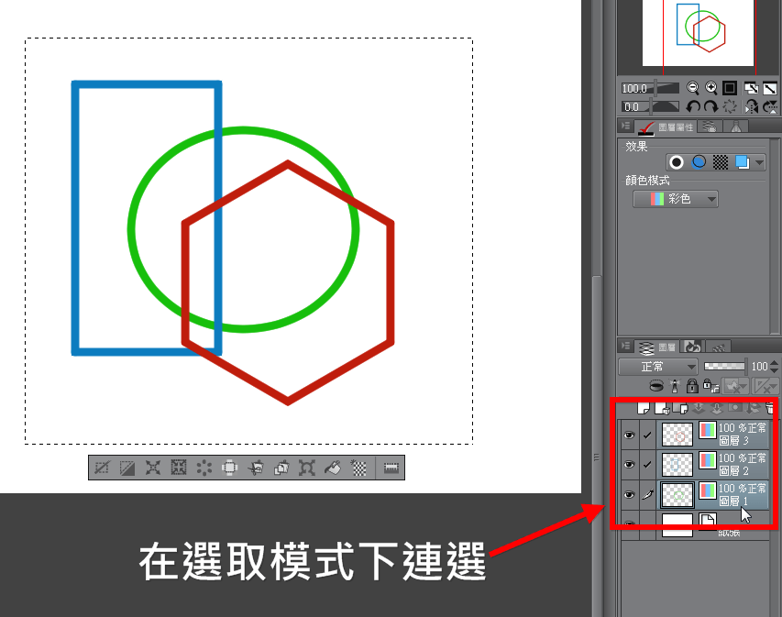
Task: Click the zoom in magnifier in Navigator
Action: (x=710, y=88)
